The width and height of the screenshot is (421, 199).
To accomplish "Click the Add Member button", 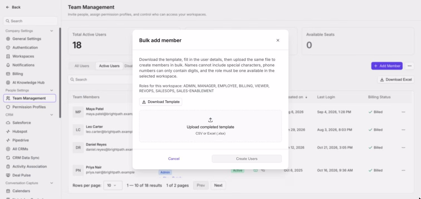I will pos(387,66).
